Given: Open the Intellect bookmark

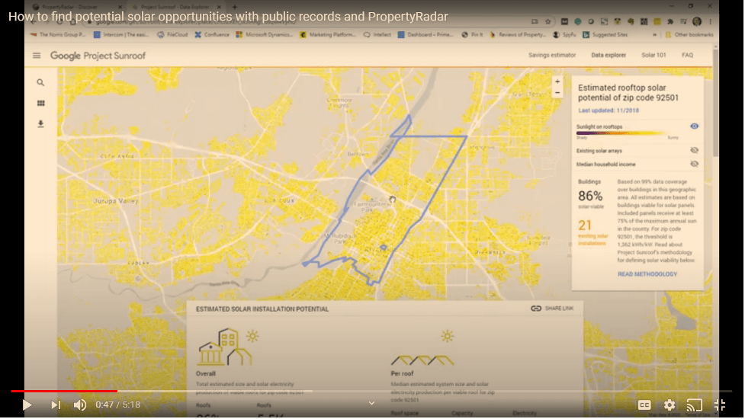Looking at the screenshot, I should (x=377, y=34).
